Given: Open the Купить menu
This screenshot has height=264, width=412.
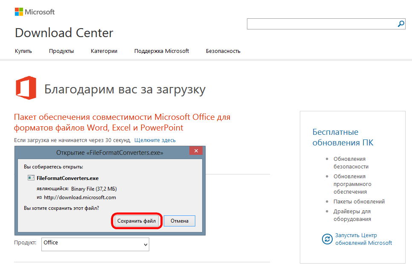Looking at the screenshot, I should (x=23, y=51).
